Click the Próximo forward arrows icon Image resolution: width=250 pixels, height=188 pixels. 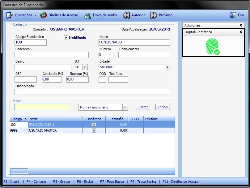click(x=154, y=15)
